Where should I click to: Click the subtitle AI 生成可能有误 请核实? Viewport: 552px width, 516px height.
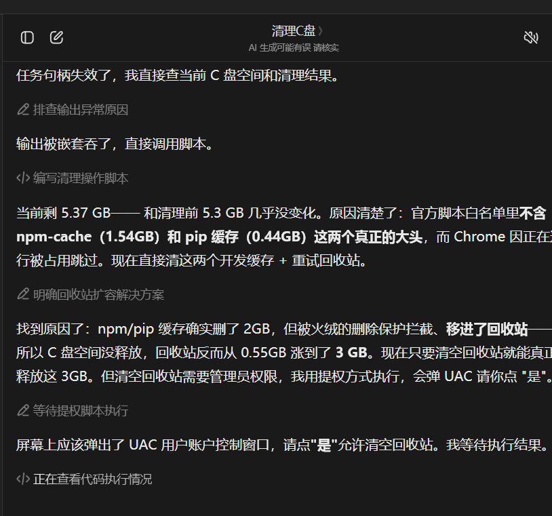click(x=294, y=48)
